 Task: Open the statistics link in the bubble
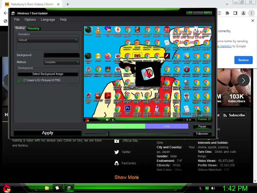point(225,46)
